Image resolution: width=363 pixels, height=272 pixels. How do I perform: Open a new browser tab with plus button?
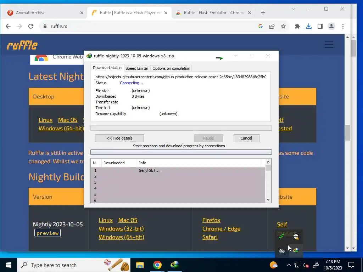click(263, 13)
